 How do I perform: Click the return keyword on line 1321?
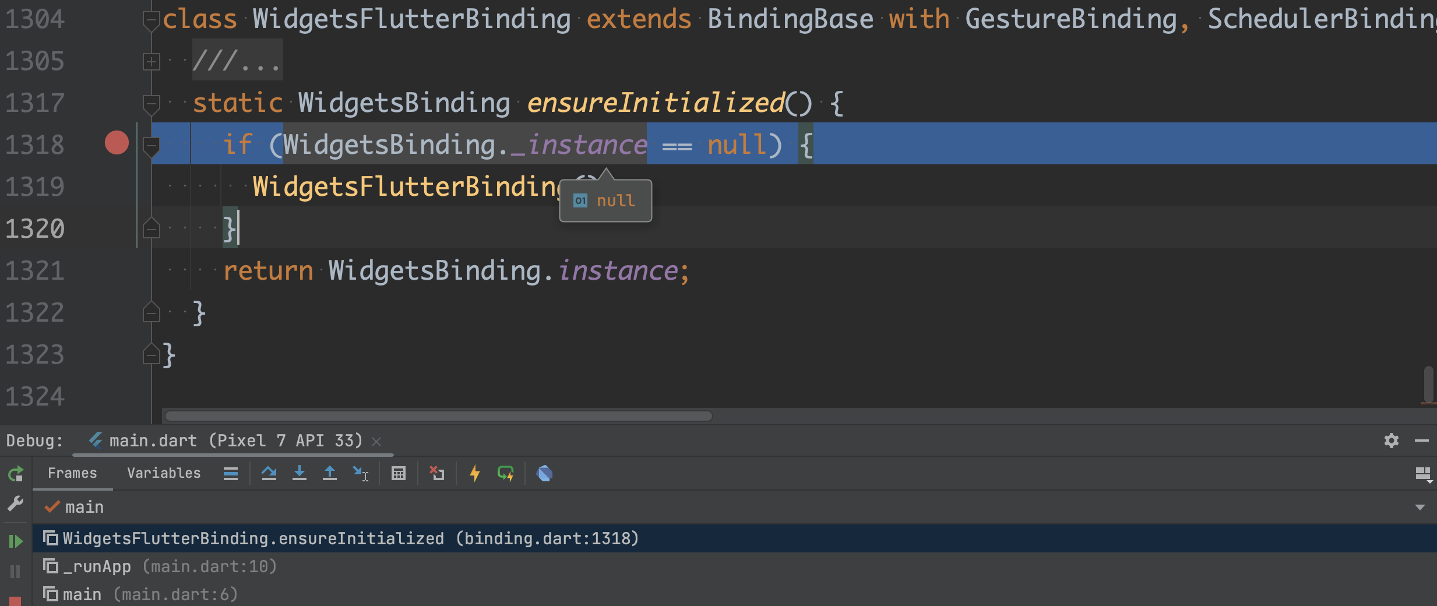pos(268,271)
